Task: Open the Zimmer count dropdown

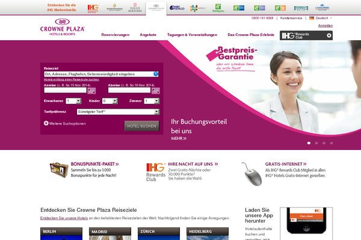Action: coord(152,101)
